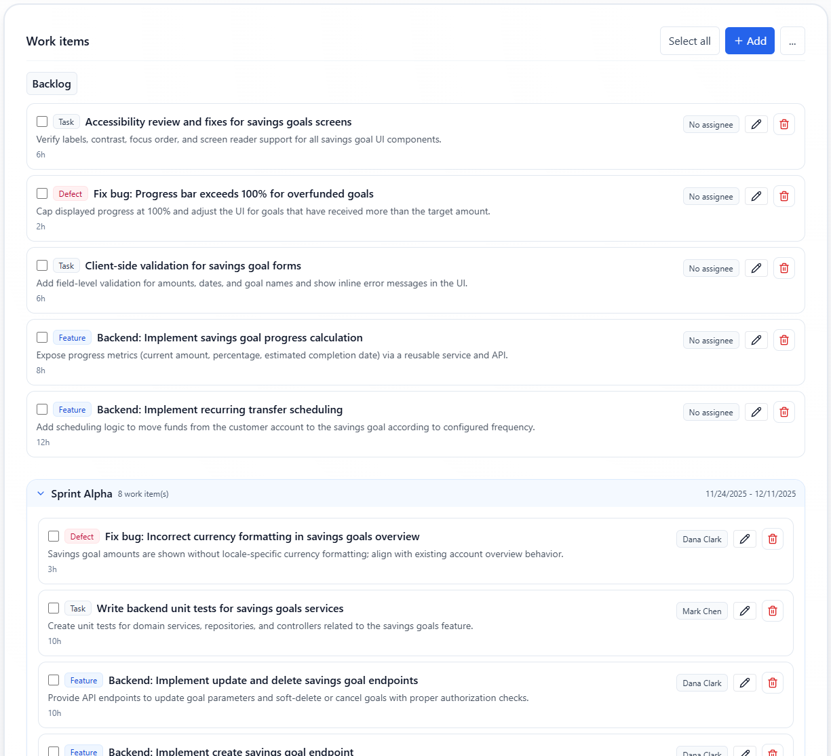
Task: Delete the savings goal progress calculation item
Action: click(784, 340)
